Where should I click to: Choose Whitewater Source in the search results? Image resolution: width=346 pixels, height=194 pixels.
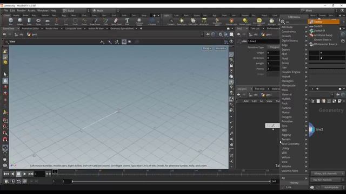point(324,44)
